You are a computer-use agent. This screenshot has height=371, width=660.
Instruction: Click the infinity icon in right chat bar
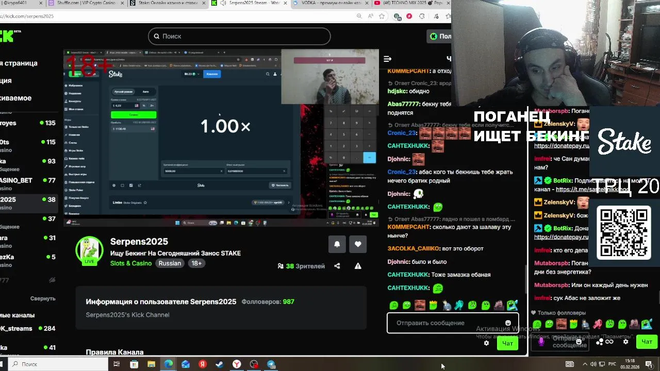tap(609, 342)
